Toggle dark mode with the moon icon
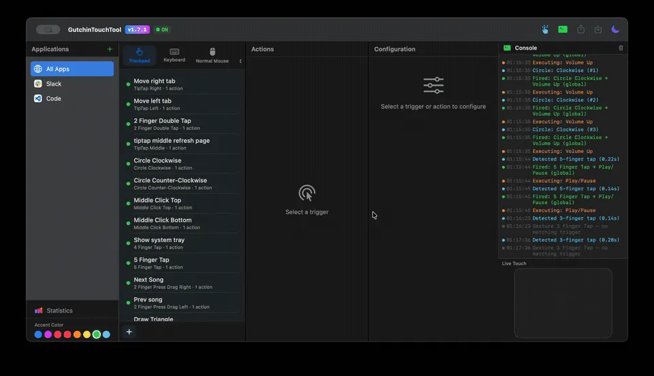654x376 pixels. pos(614,29)
